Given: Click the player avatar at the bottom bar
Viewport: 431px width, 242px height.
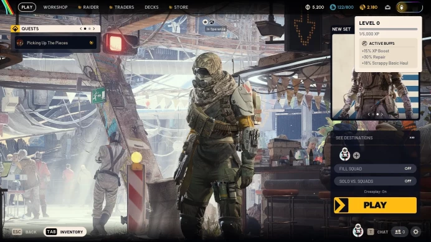Looking at the screenshot, I should (x=358, y=231).
